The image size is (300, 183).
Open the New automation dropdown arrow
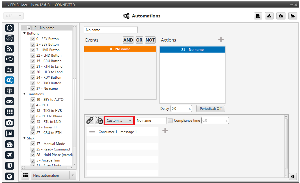[x=72, y=175]
